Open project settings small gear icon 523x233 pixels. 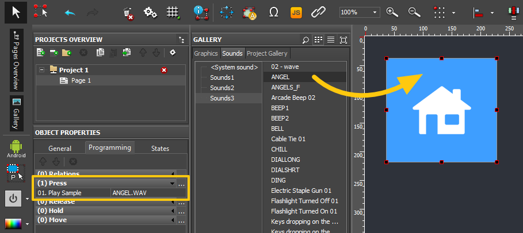click(173, 52)
